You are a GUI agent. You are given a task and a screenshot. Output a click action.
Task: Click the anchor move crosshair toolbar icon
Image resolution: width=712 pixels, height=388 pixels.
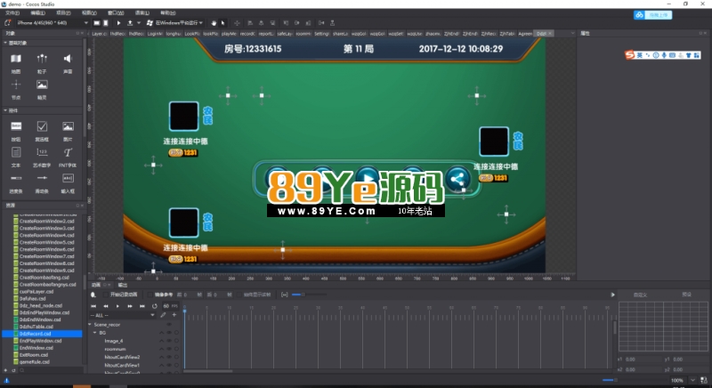click(x=237, y=22)
